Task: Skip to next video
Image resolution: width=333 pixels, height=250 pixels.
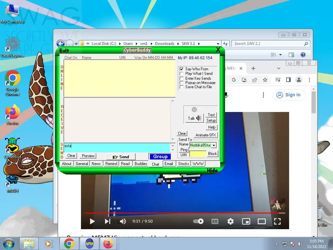Action: [x=107, y=221]
